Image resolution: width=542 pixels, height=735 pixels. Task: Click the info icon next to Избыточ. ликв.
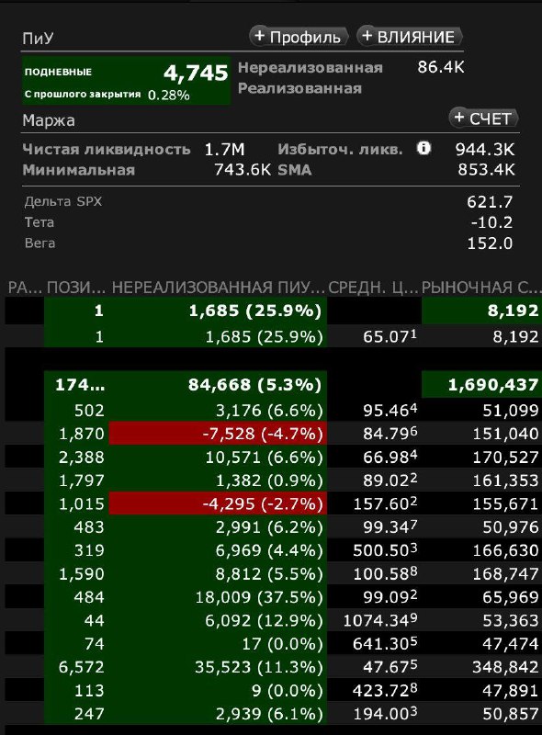pyautogui.click(x=423, y=148)
